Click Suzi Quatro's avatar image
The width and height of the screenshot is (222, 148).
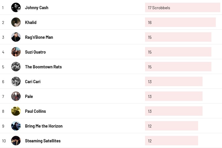click(x=16, y=52)
